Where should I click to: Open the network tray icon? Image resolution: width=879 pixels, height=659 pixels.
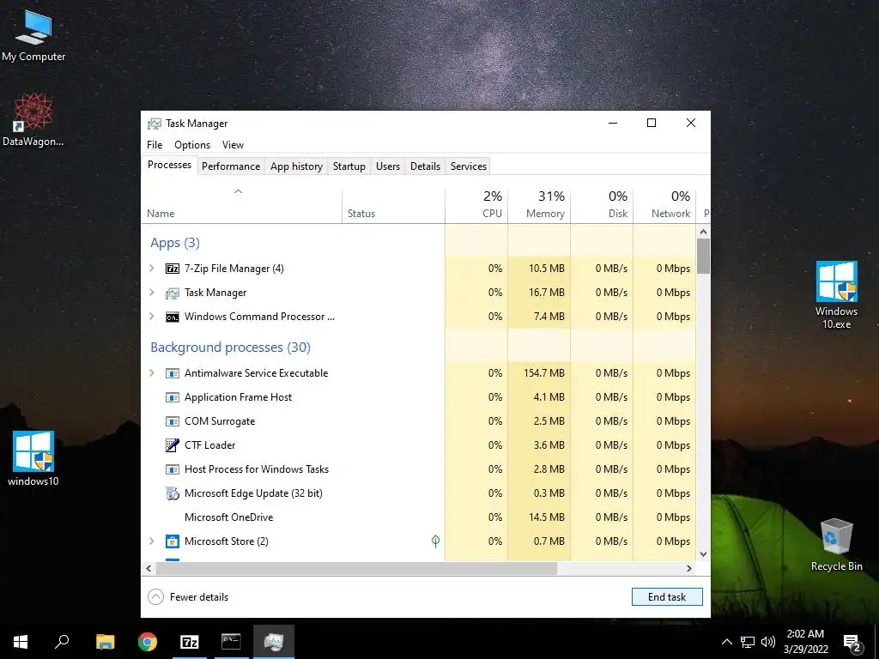748,642
